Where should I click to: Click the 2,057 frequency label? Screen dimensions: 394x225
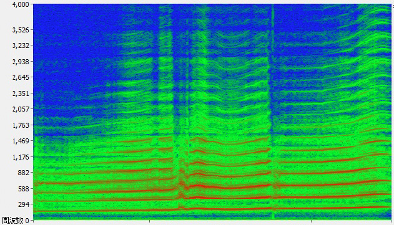[x=21, y=109]
